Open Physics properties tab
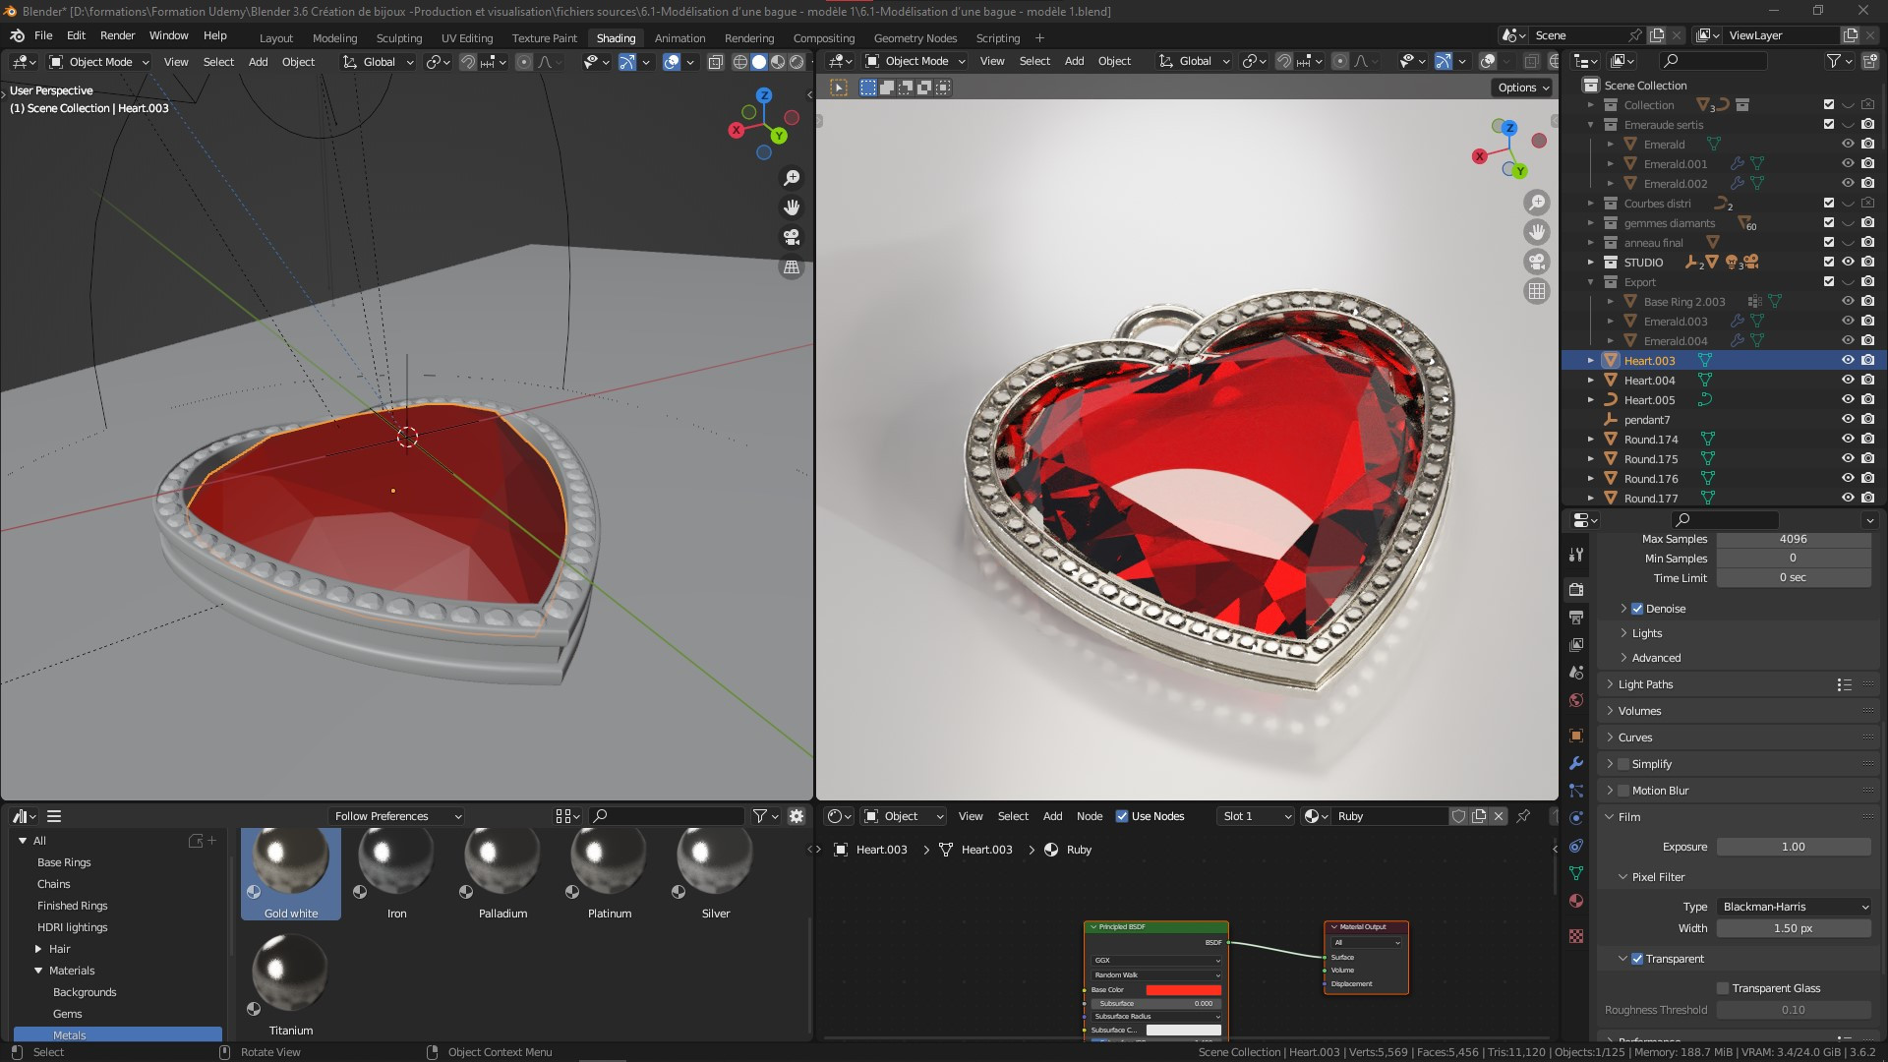The width and height of the screenshot is (1888, 1062). [x=1576, y=818]
